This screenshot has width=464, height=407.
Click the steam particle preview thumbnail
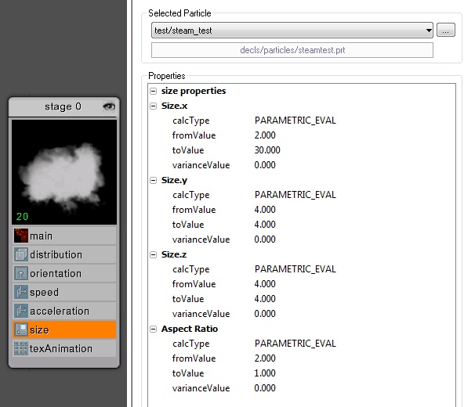click(x=64, y=172)
